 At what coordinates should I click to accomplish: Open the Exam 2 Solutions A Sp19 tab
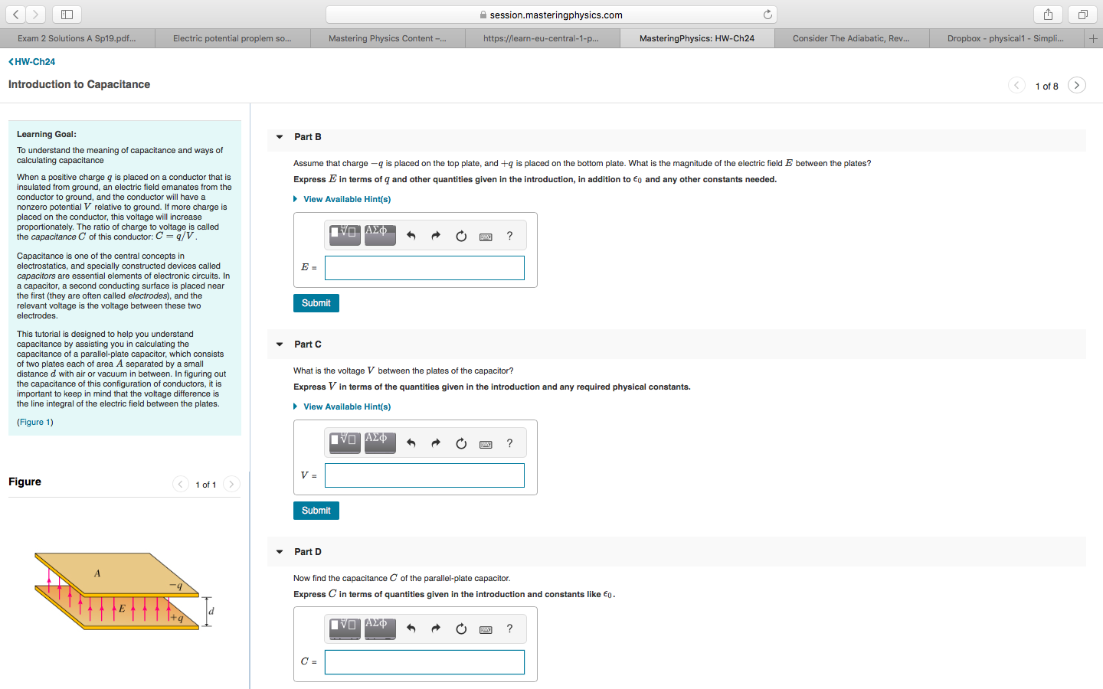(x=77, y=37)
